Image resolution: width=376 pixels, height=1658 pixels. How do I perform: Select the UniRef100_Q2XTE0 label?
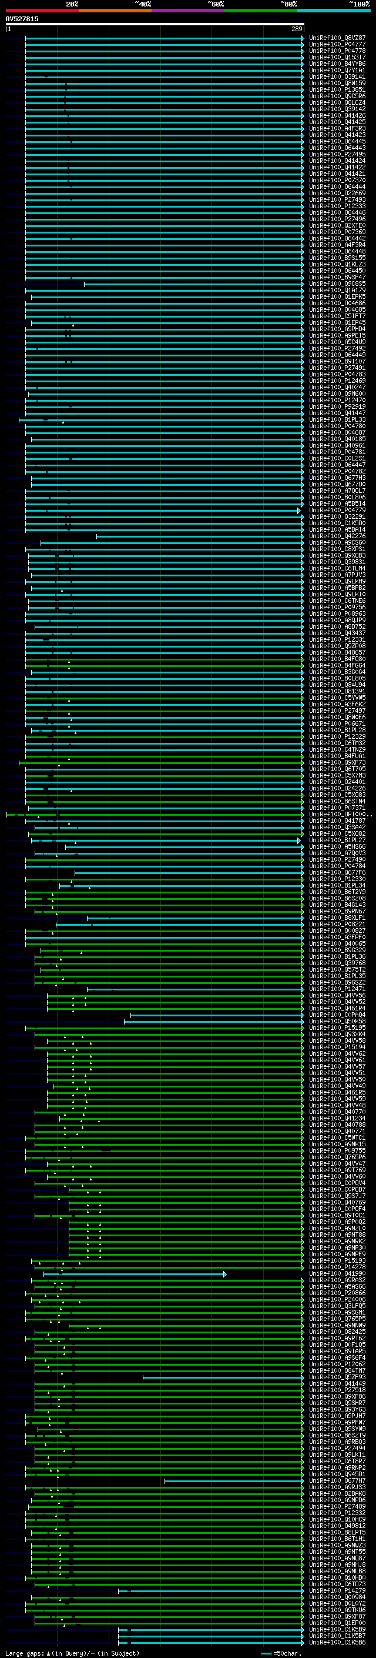[337, 225]
